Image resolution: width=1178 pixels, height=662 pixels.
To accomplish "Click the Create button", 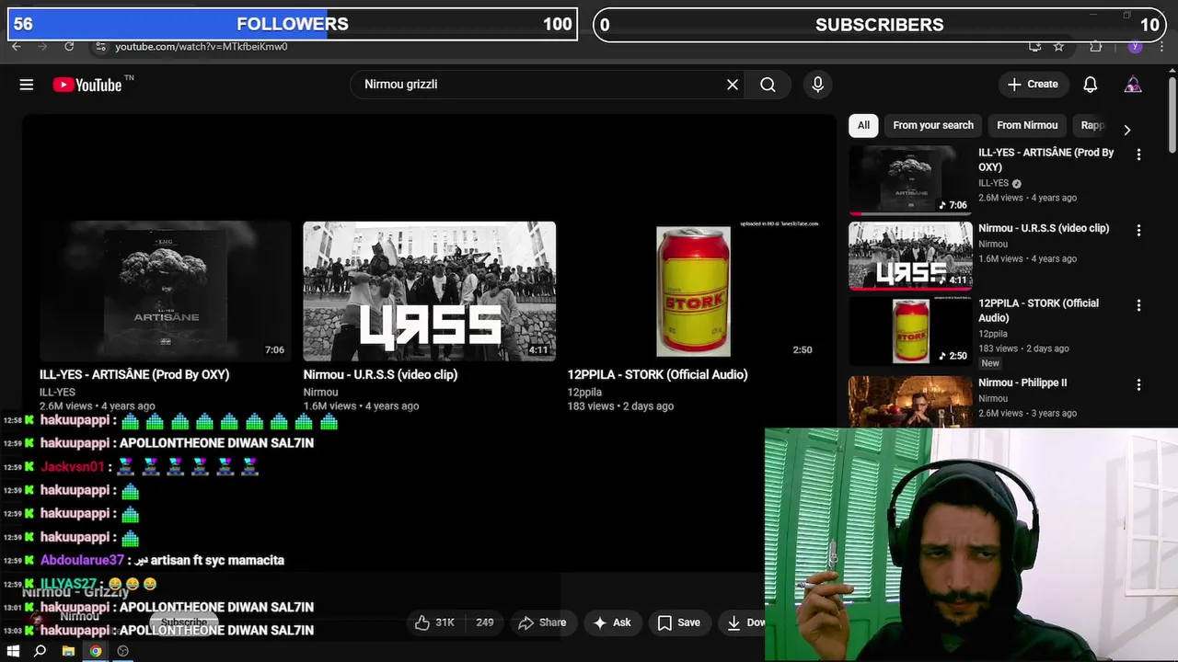I will tap(1034, 85).
